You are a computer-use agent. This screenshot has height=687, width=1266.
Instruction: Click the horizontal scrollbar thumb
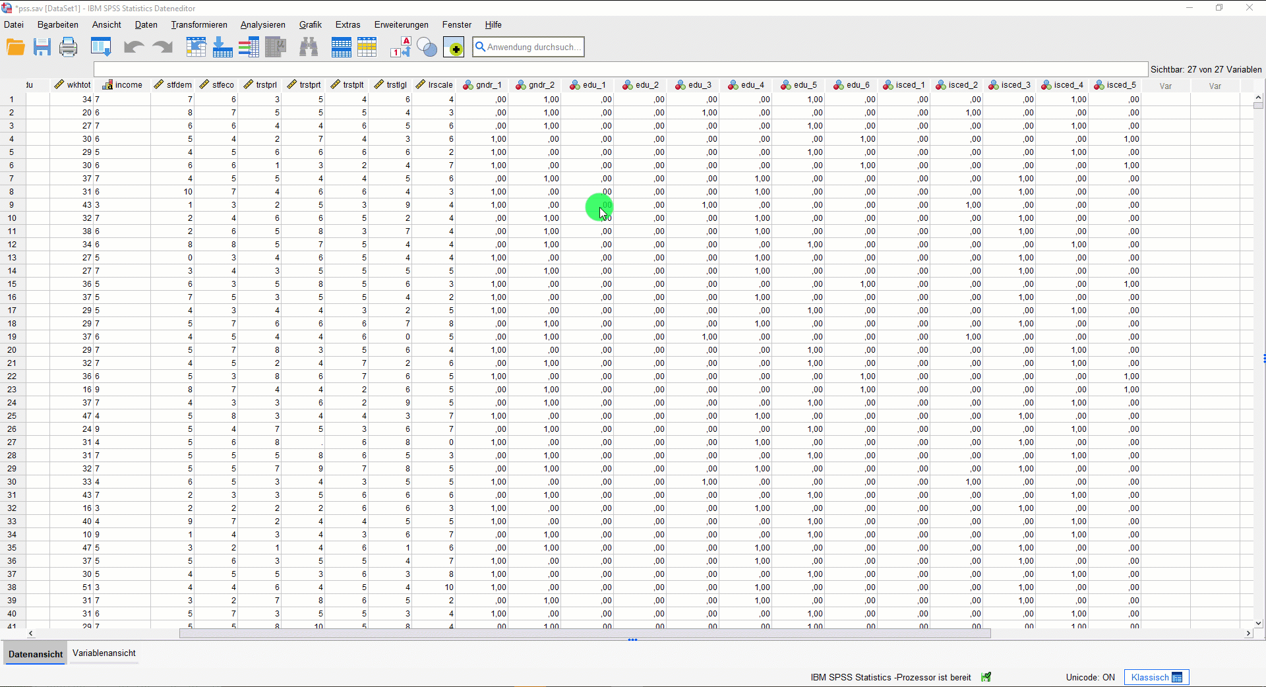[585, 633]
